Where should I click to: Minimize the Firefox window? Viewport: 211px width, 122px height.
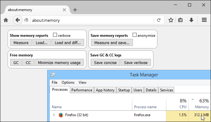(x=175, y=5)
